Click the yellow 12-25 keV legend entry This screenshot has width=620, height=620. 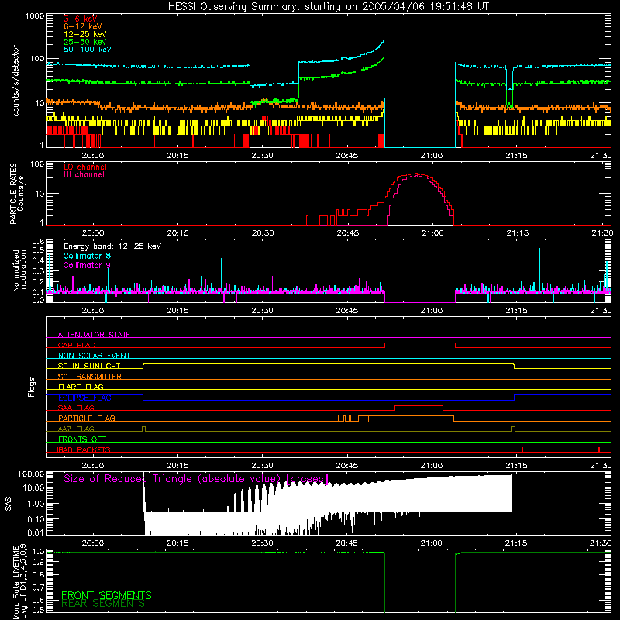[x=85, y=34]
